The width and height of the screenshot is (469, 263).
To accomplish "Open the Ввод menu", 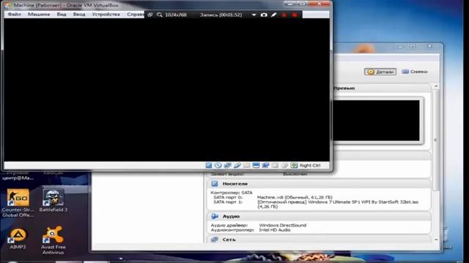I will tap(79, 15).
